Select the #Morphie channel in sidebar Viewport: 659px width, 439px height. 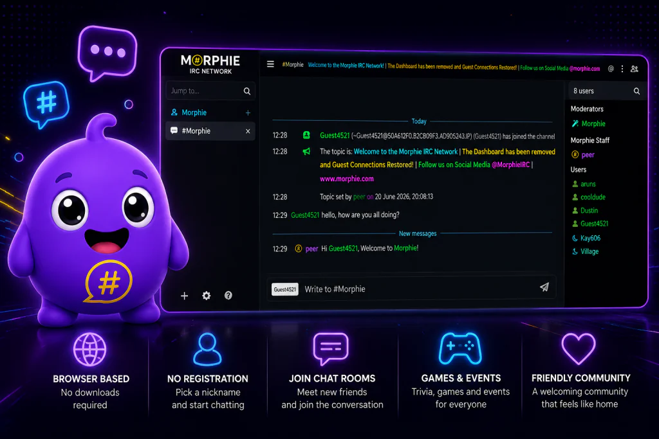tap(210, 131)
